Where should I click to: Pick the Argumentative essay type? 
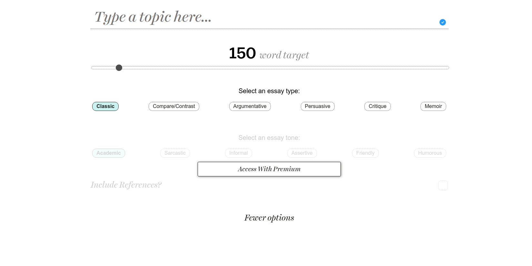(250, 106)
